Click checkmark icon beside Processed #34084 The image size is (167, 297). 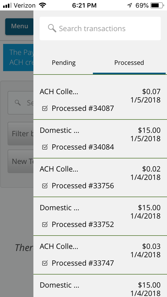click(x=45, y=147)
